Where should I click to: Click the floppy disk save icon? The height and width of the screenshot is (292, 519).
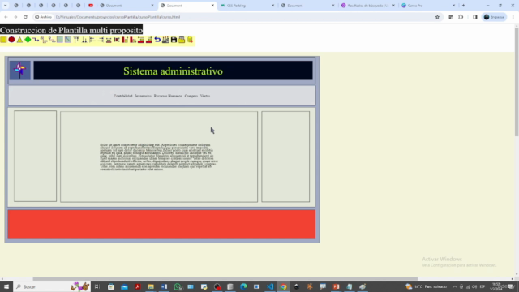(x=174, y=40)
